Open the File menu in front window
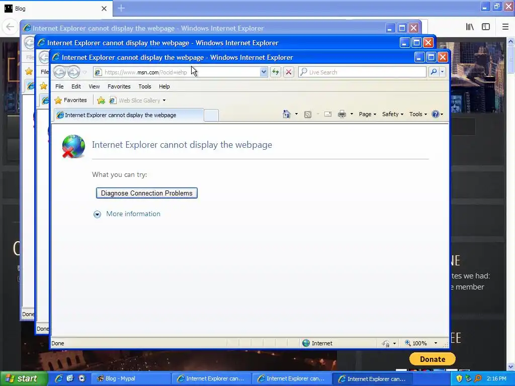Viewport: 515px width, 386px height. coord(59,86)
